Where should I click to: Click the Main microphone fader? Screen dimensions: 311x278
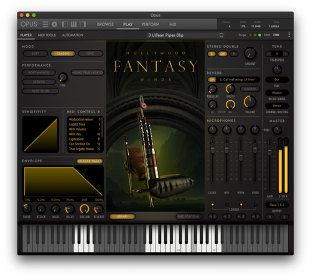click(x=241, y=156)
